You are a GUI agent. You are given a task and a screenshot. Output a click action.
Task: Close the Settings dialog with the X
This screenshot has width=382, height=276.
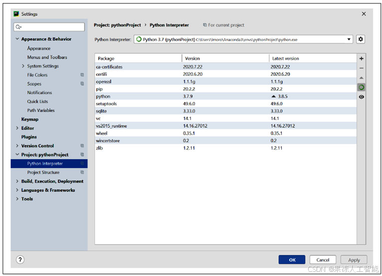coord(364,14)
